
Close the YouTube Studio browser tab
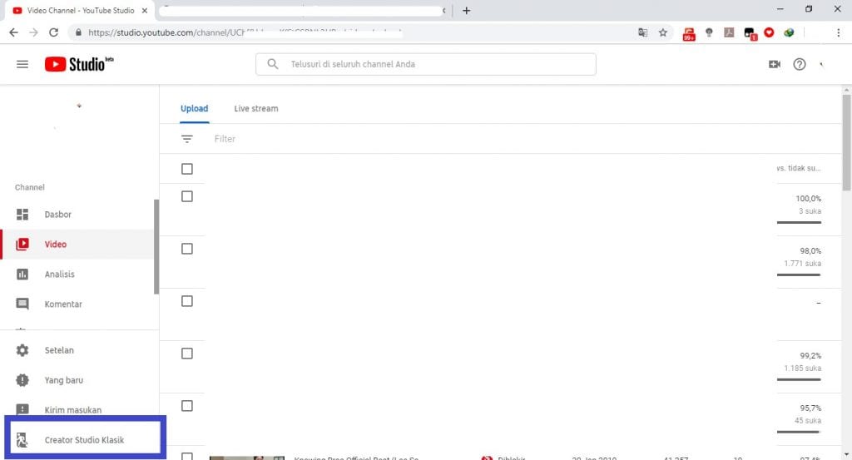click(x=145, y=10)
